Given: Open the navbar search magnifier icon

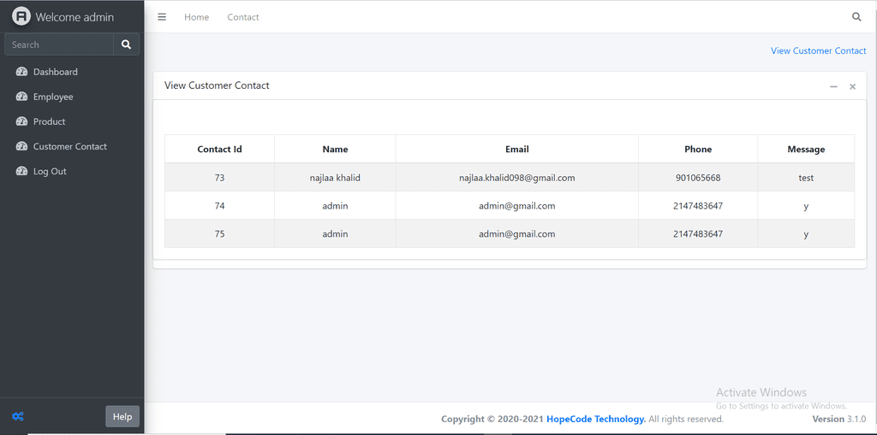Looking at the screenshot, I should coord(856,17).
